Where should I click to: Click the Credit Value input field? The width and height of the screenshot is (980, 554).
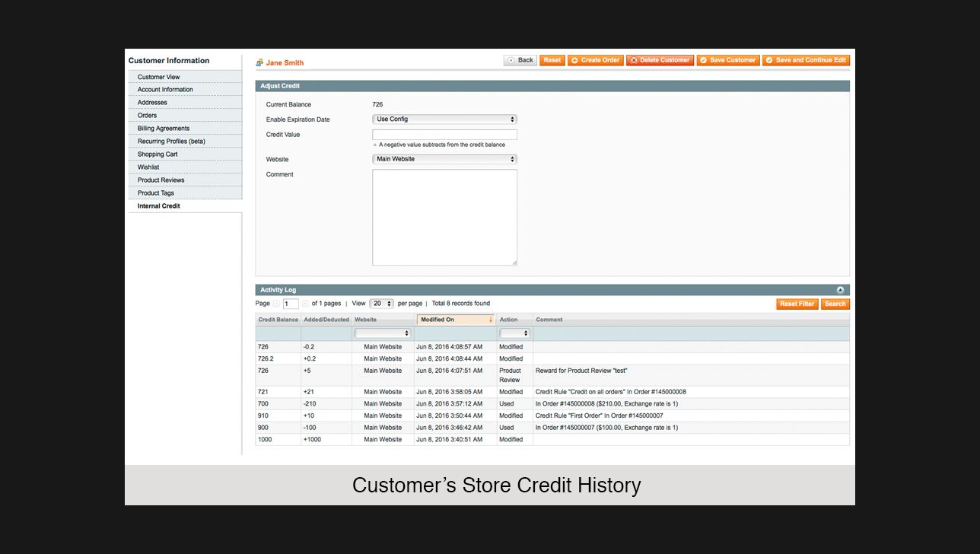(444, 135)
